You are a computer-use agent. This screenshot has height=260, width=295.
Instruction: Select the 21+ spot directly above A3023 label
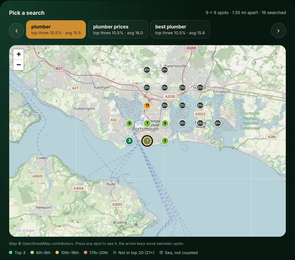point(200,105)
